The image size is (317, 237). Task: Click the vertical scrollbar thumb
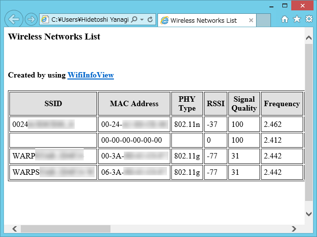click(x=309, y=122)
